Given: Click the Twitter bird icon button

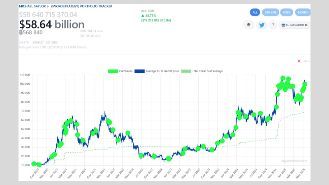Looking at the screenshot, I should pyautogui.click(x=262, y=25).
